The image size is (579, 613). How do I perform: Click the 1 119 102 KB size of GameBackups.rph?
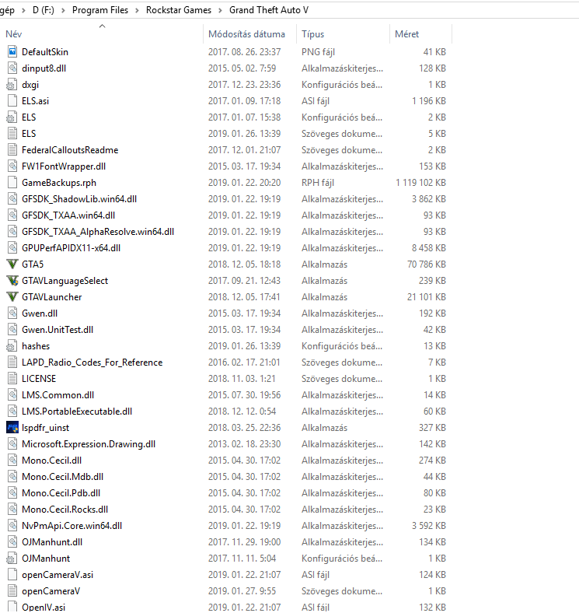[420, 183]
